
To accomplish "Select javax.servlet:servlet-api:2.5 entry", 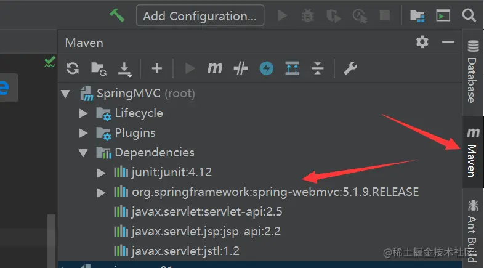I will [207, 212].
